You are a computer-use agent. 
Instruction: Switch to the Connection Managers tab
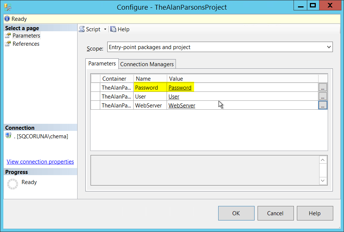point(147,64)
